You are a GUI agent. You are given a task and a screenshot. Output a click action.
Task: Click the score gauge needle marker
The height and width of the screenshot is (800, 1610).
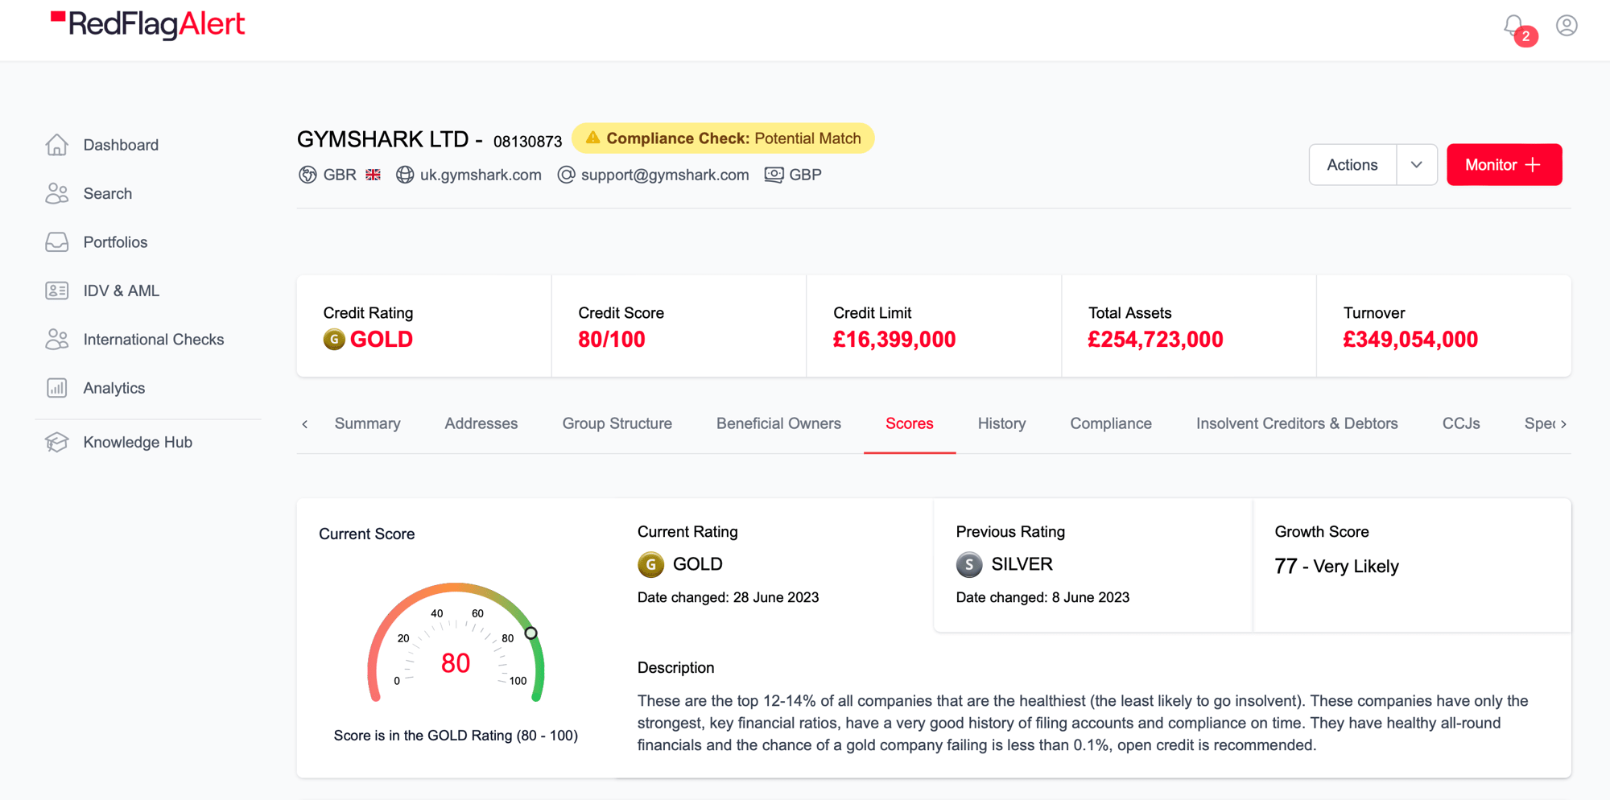[x=530, y=633]
